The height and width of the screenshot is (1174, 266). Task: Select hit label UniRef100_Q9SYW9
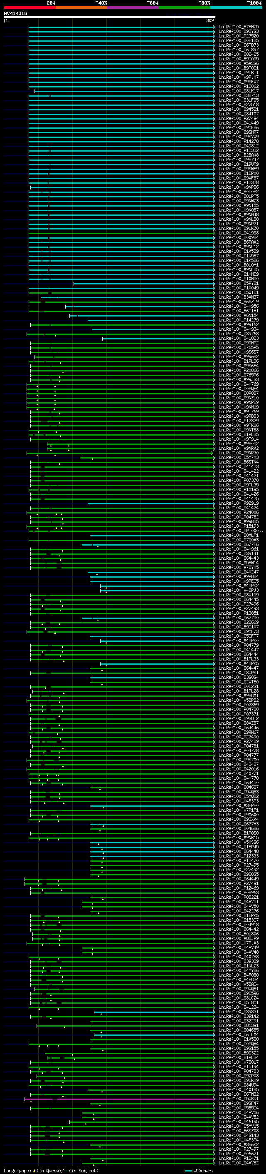tap(239, 137)
